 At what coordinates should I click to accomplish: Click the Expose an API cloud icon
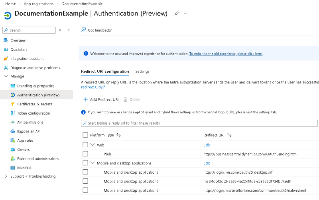click(x=13, y=131)
